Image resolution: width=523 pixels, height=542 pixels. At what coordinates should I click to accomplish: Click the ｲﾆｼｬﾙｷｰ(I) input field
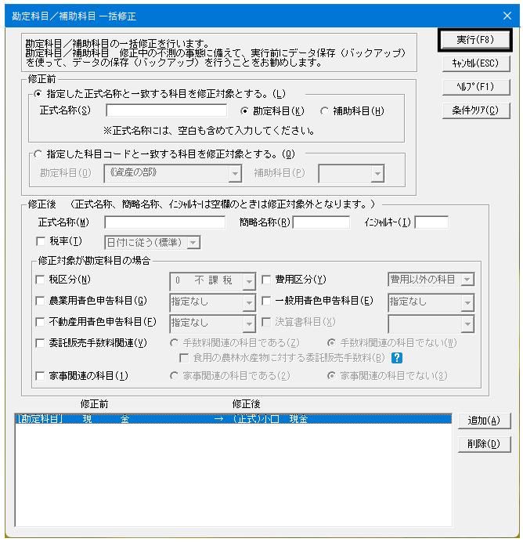pyautogui.click(x=431, y=222)
